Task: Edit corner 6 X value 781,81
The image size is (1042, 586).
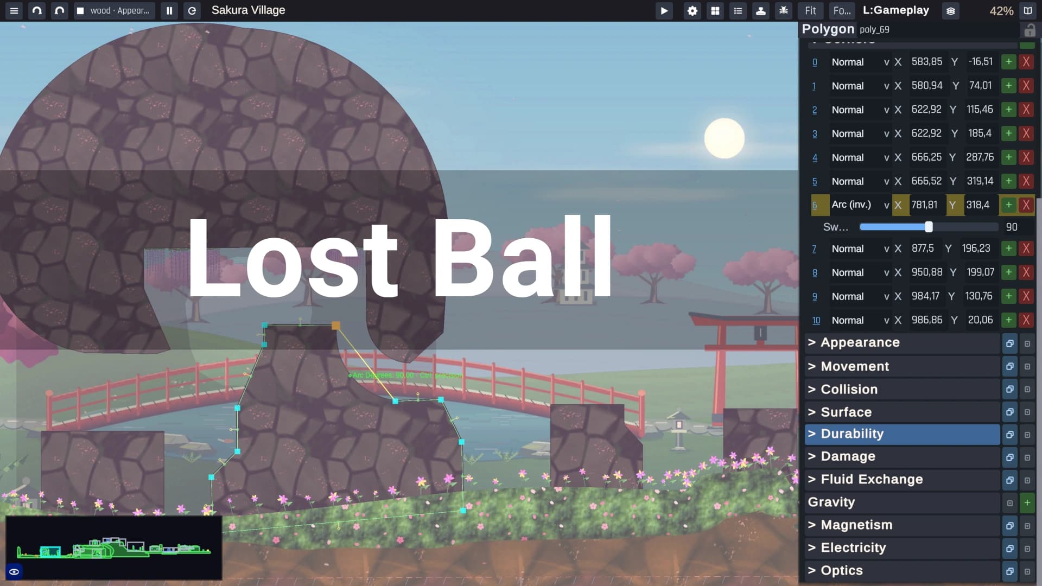Action: click(926, 205)
